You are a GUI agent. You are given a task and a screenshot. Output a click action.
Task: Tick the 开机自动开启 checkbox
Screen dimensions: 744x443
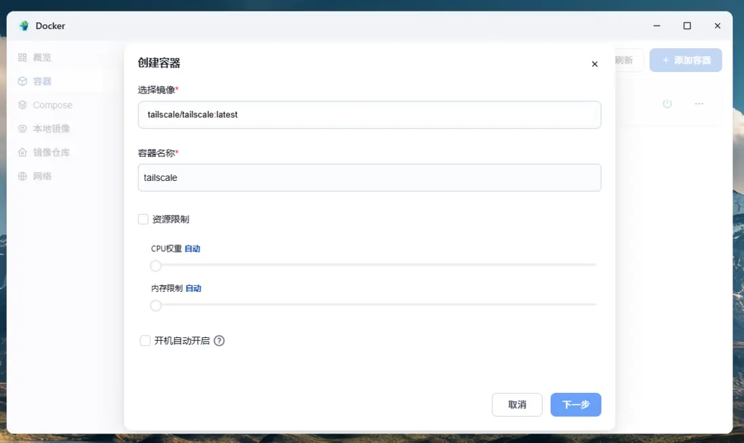(145, 341)
